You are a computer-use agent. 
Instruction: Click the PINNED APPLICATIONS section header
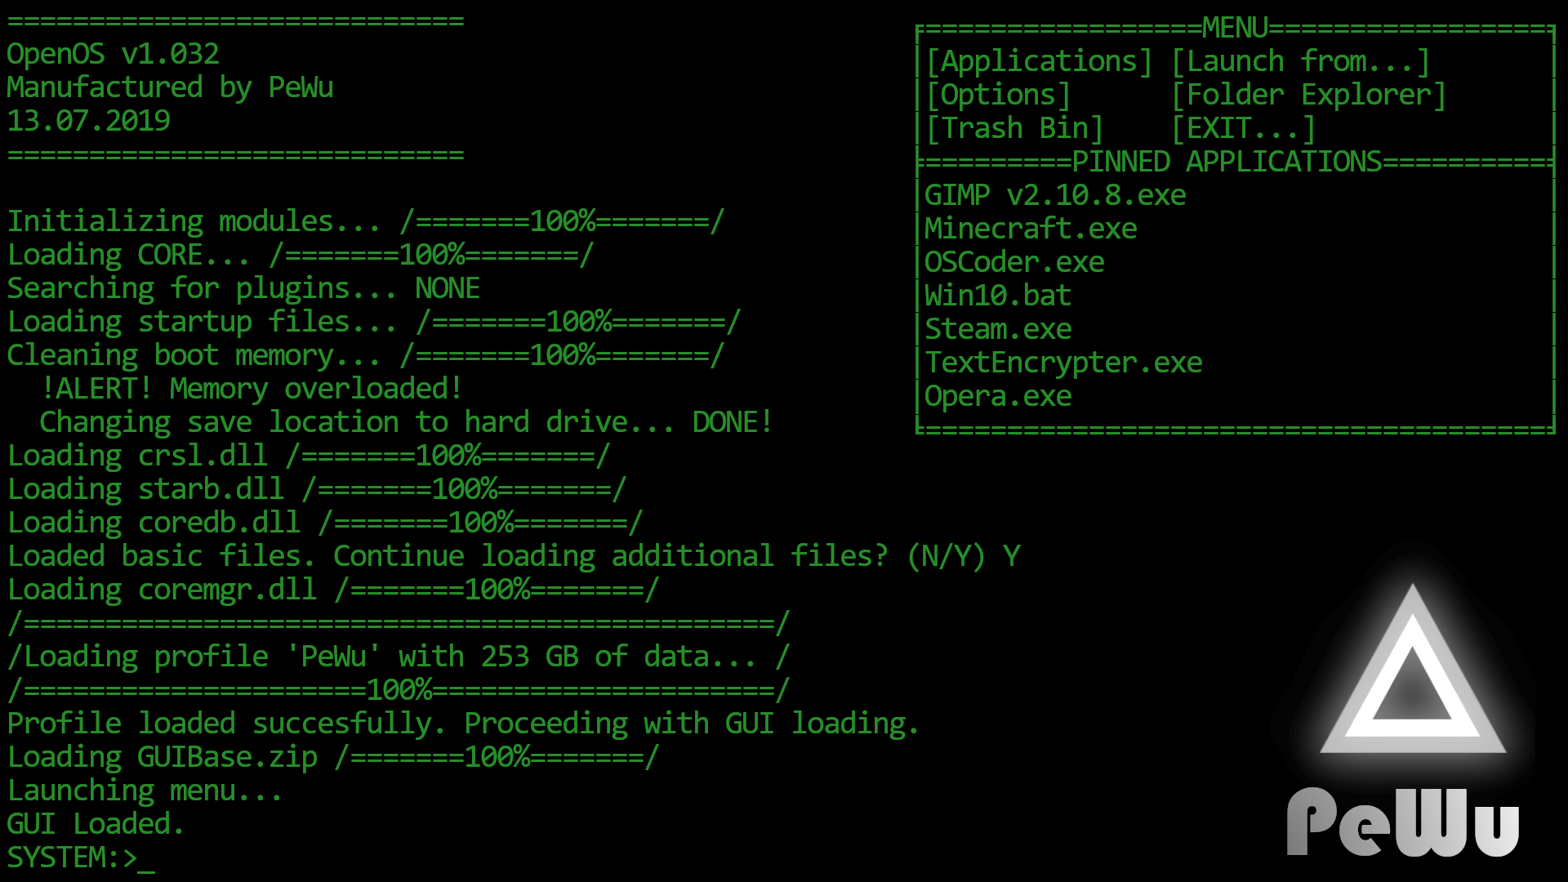coord(1227,162)
